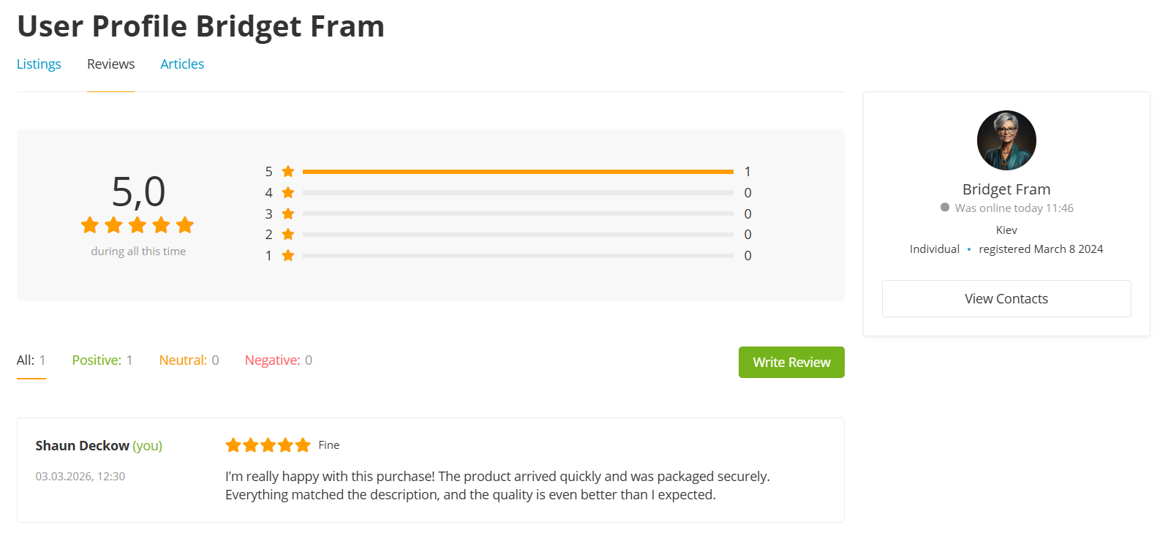Show All reviews filter
The width and height of the screenshot is (1168, 541).
(x=31, y=360)
